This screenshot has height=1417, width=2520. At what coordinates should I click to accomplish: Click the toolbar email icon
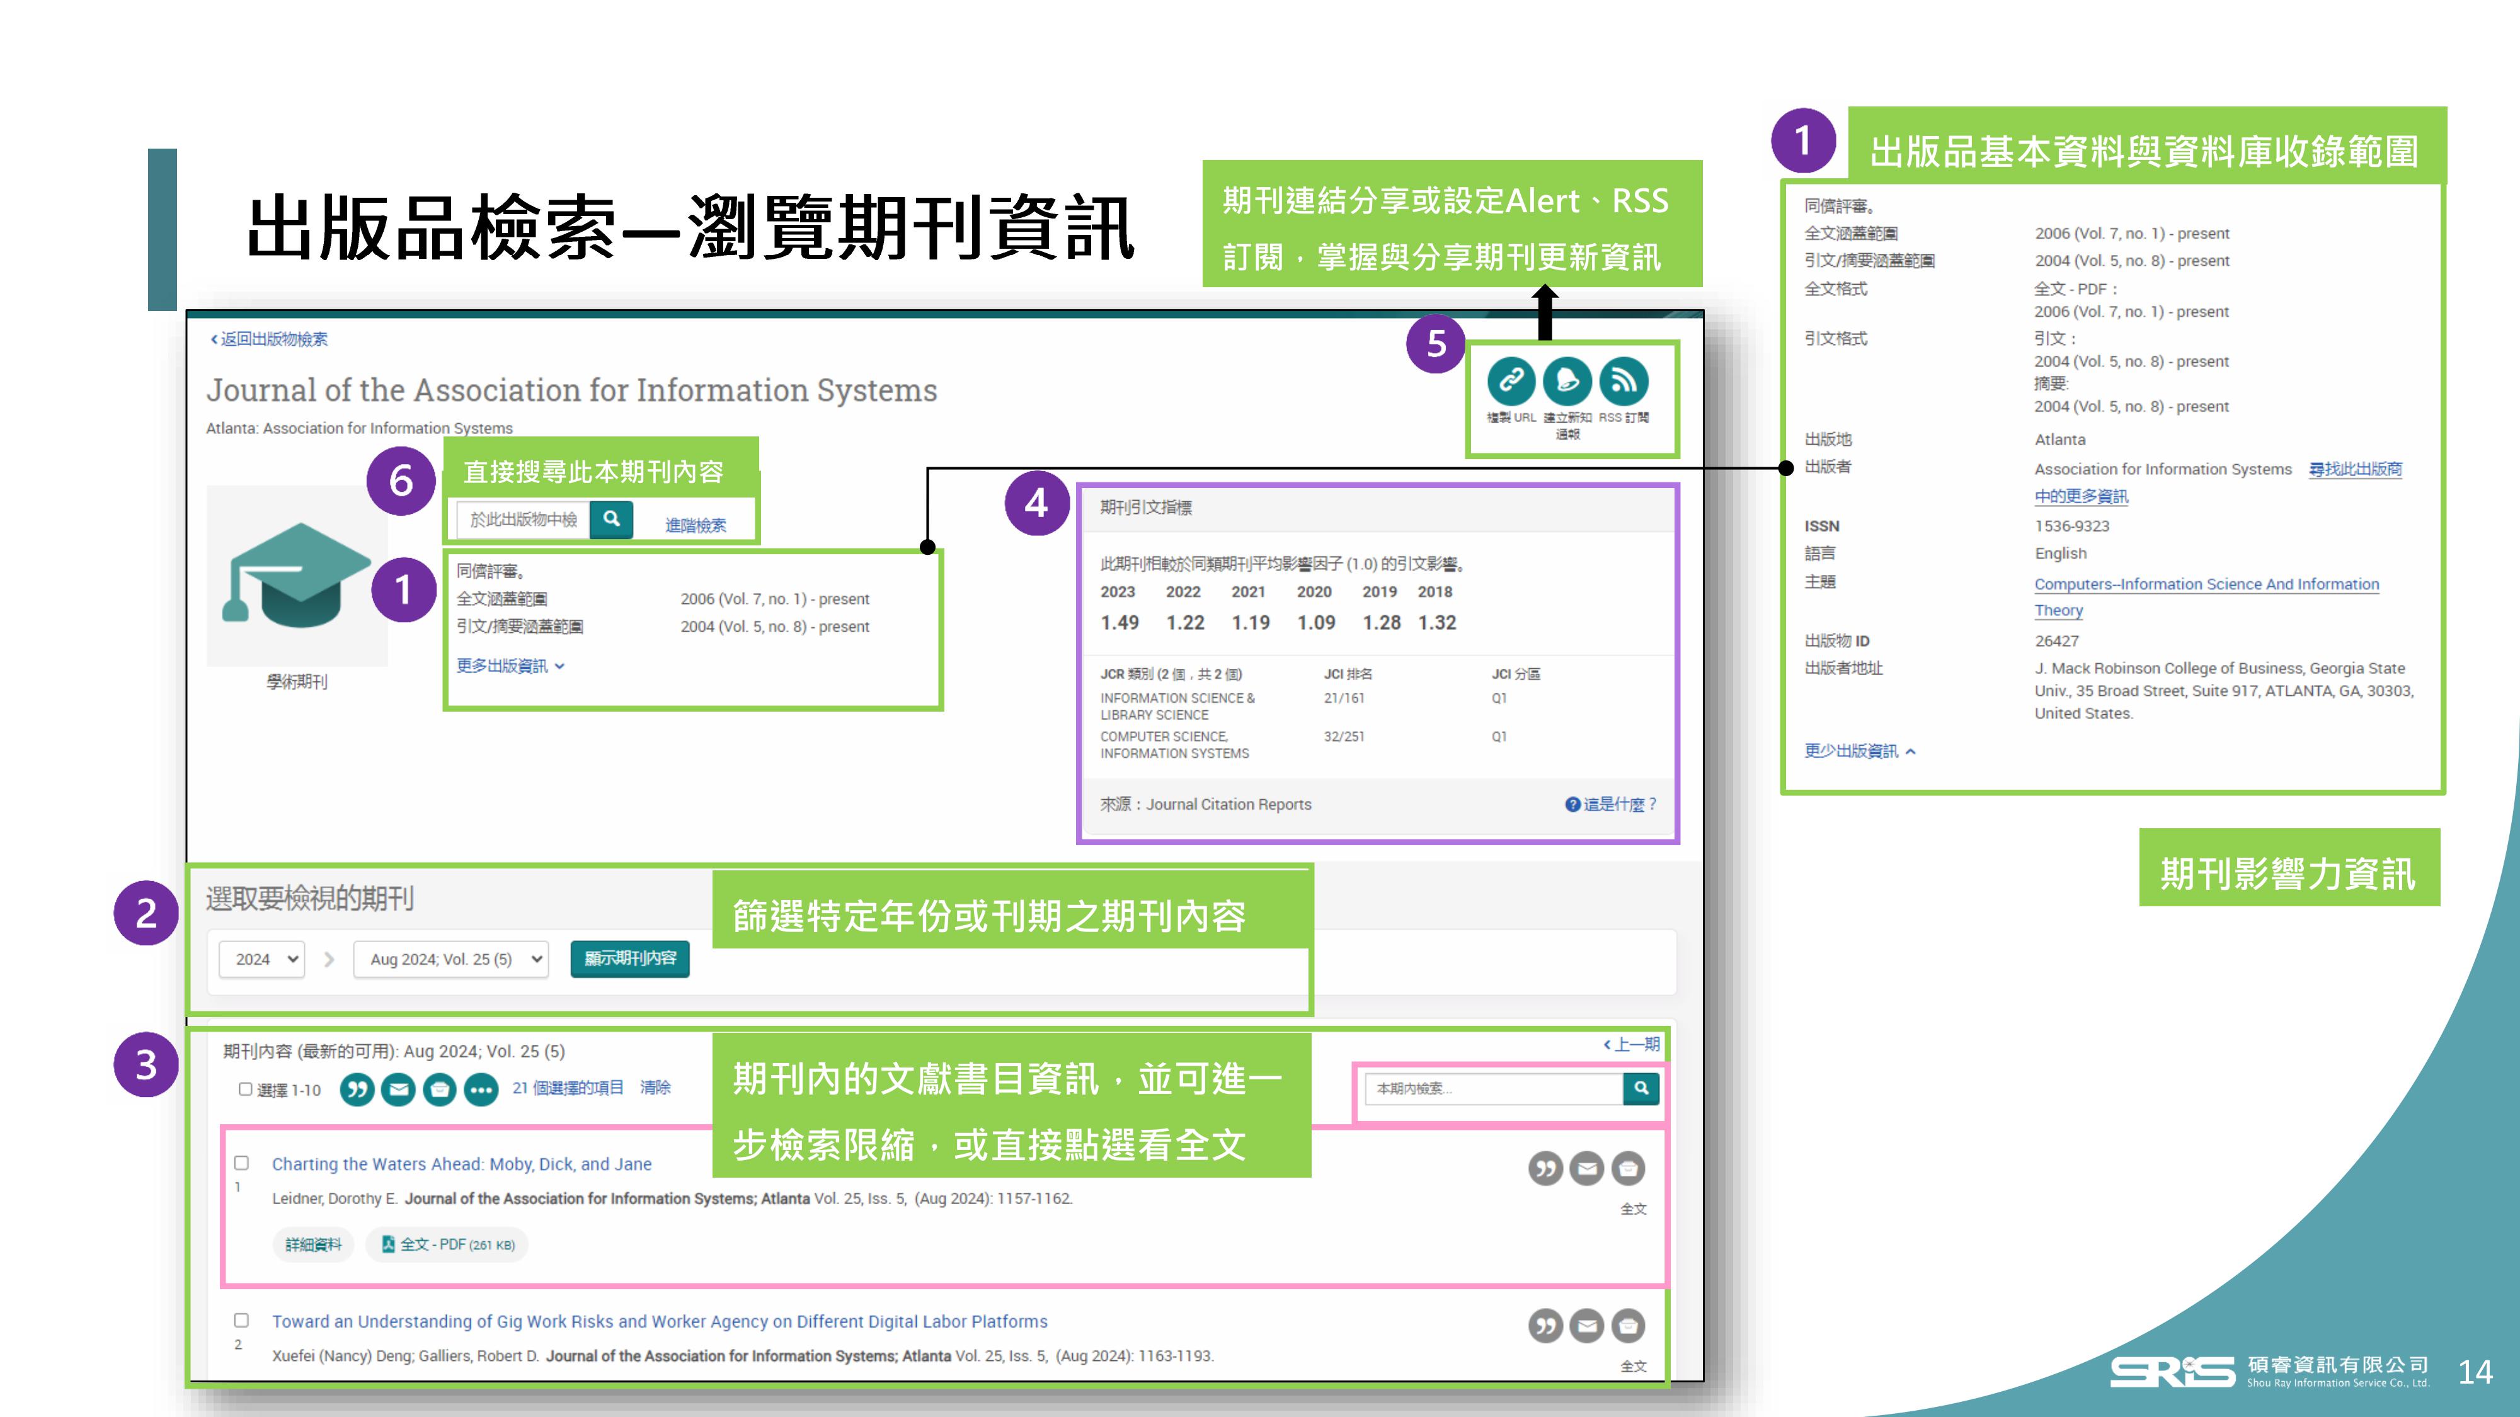[398, 1088]
